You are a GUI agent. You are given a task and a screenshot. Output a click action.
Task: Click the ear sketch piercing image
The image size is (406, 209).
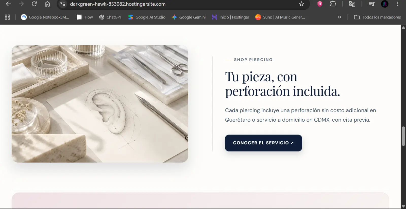[100, 104]
